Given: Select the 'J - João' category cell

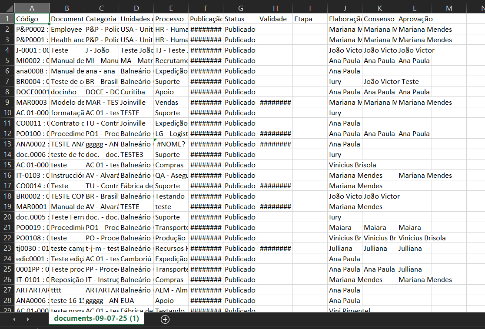Looking at the screenshot, I should (101, 50).
